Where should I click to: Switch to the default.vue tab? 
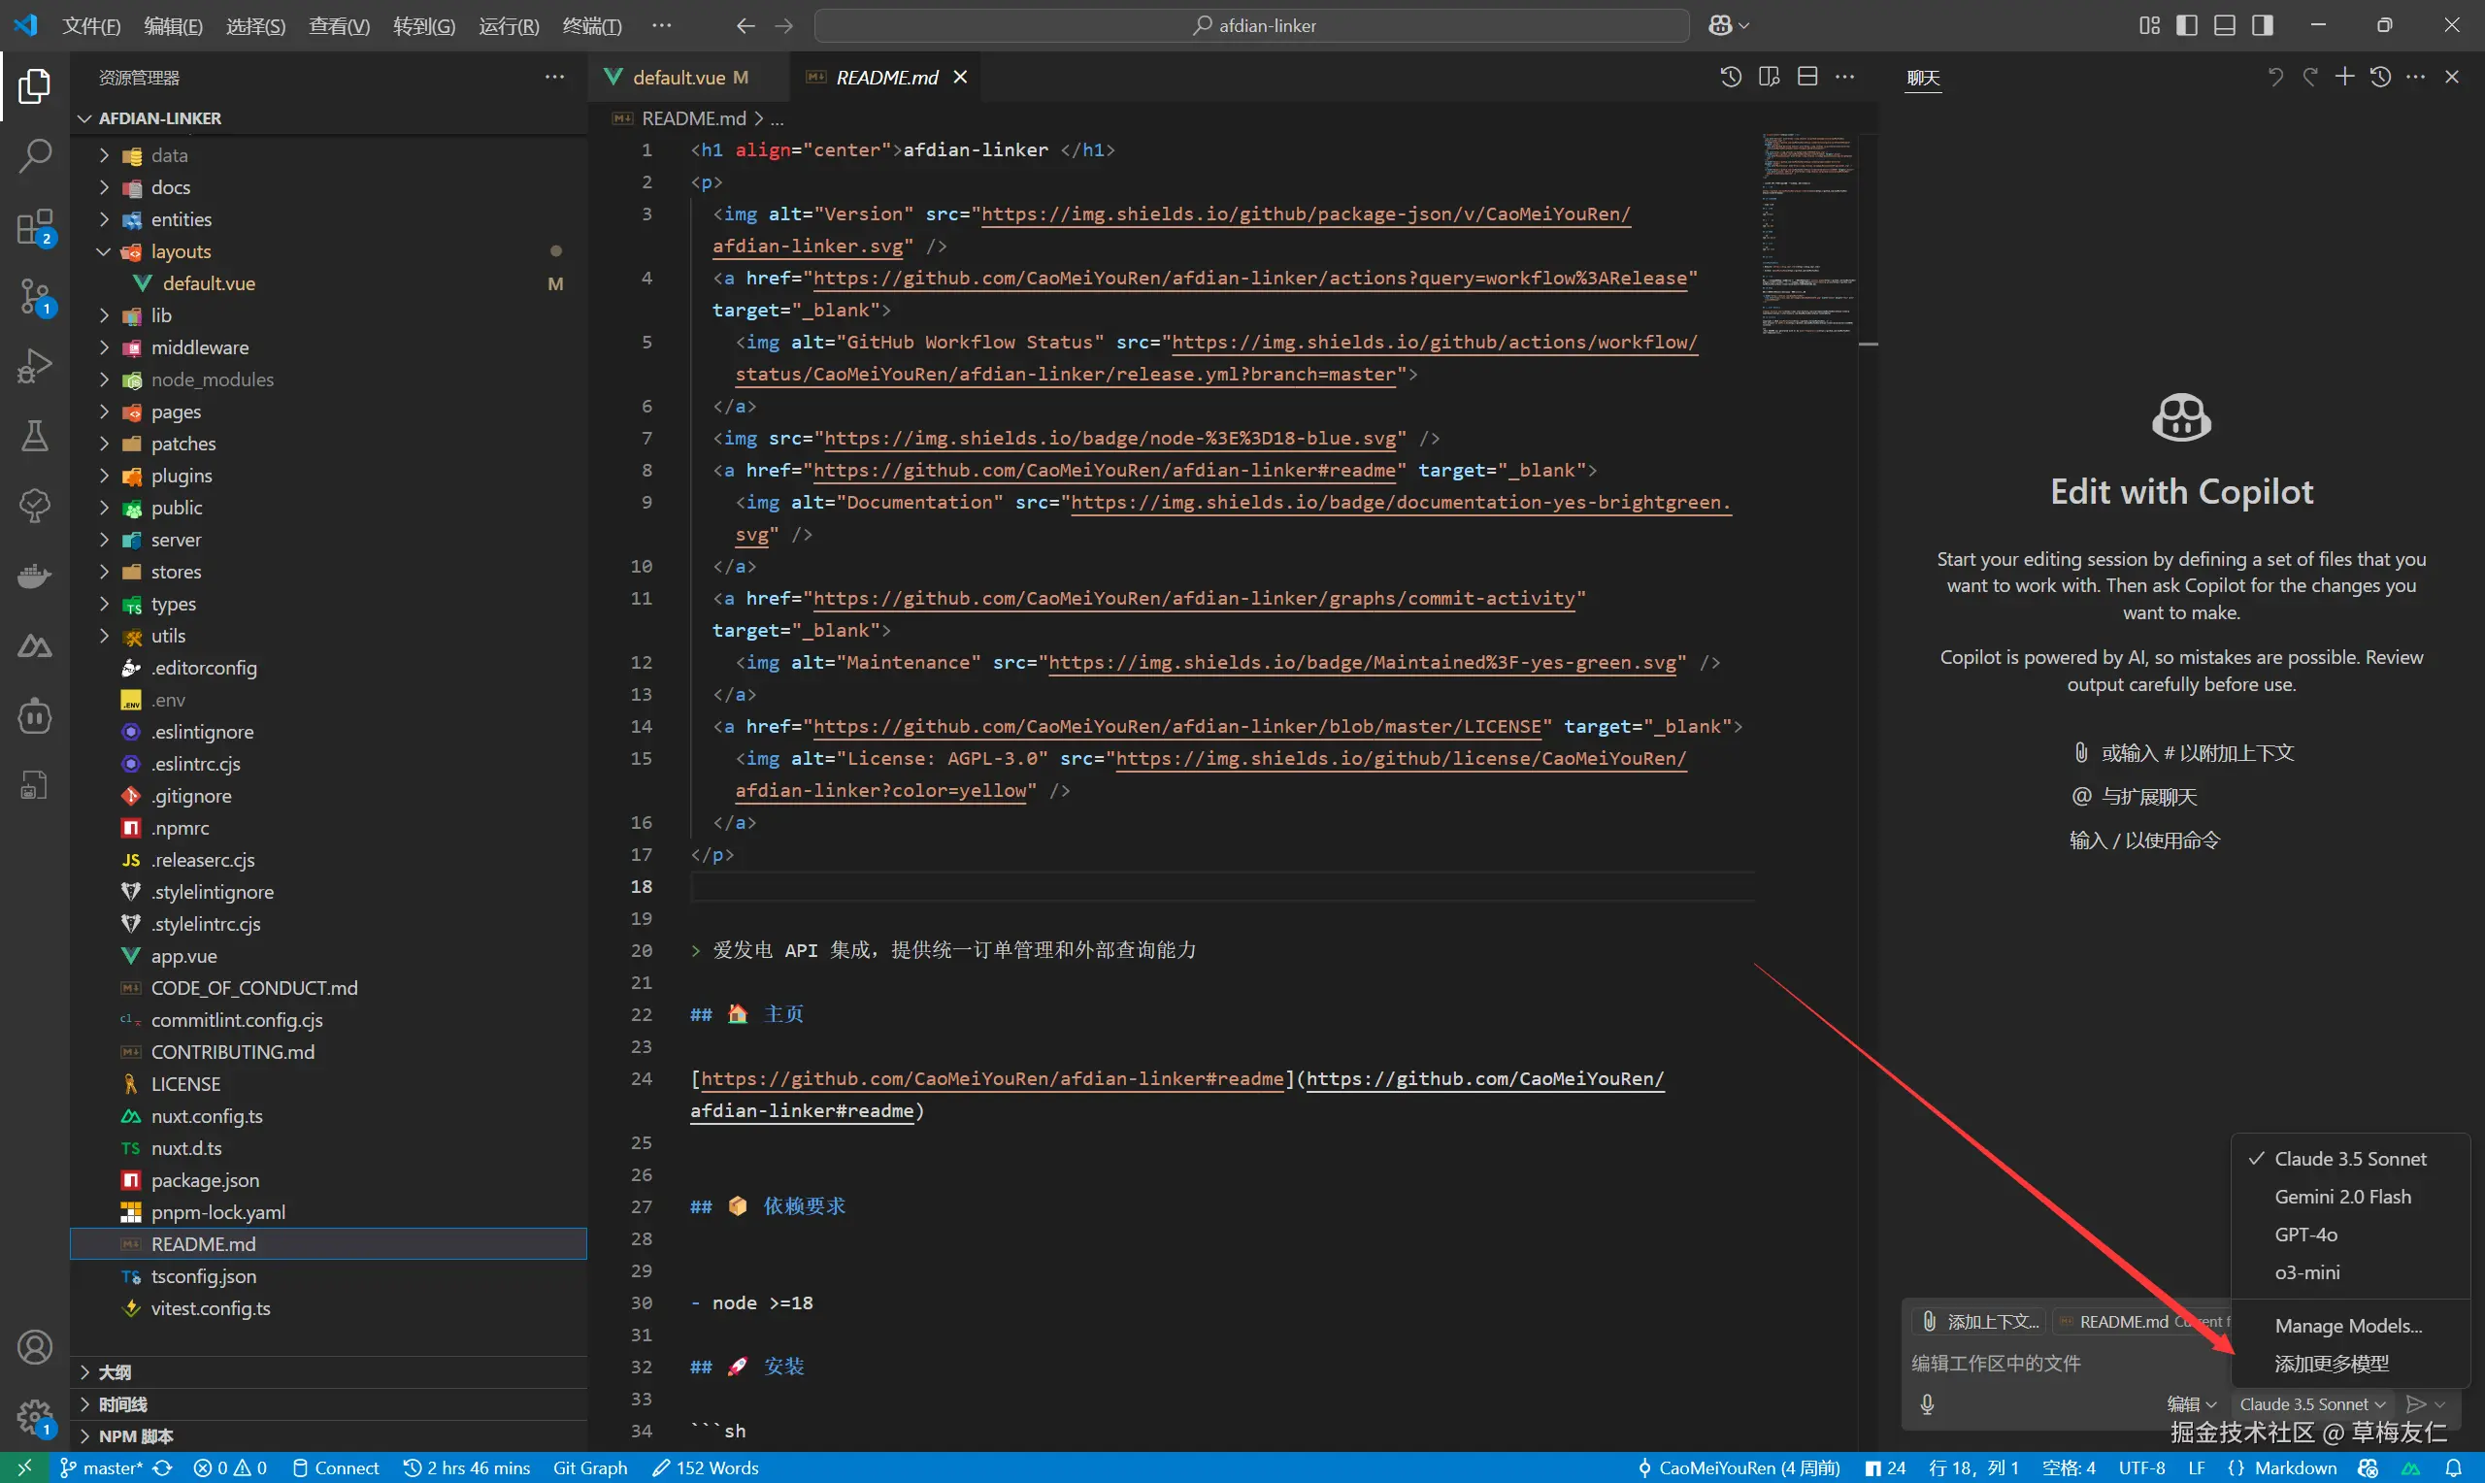[x=688, y=77]
